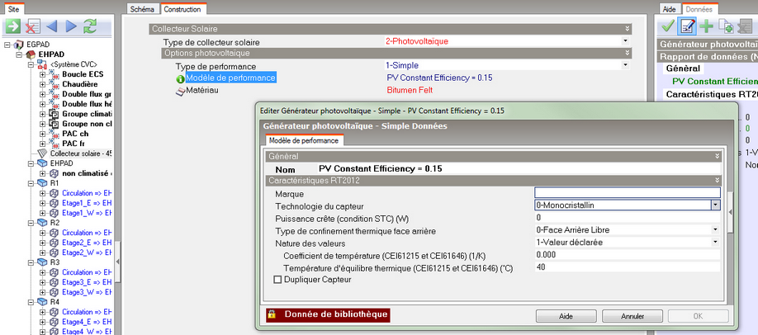Click the green checkmark icon in Données panel
Viewport: 758px width, 335px height.
[668, 26]
